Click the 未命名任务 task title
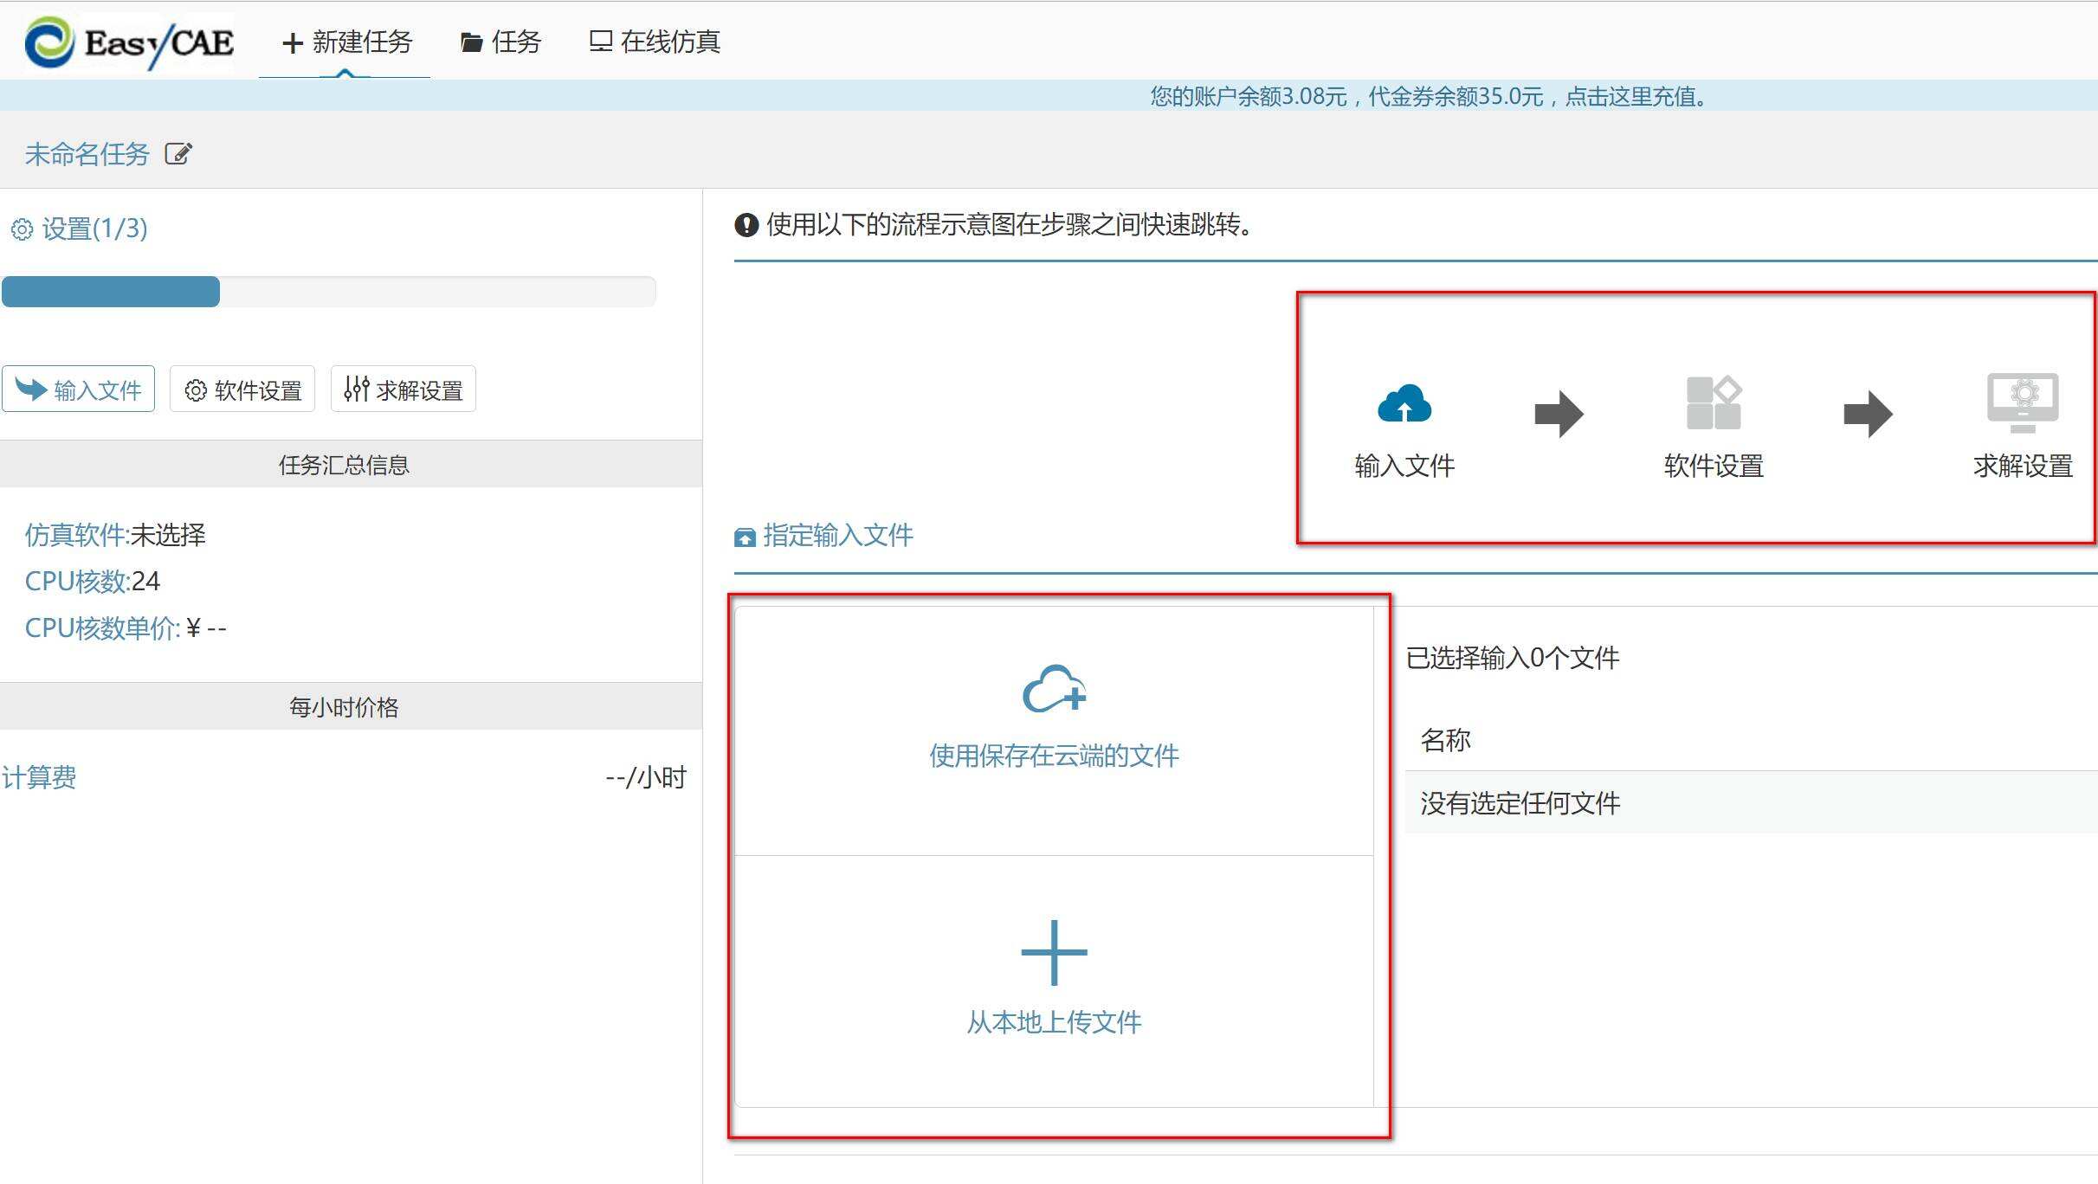2098x1184 pixels. coord(87,154)
